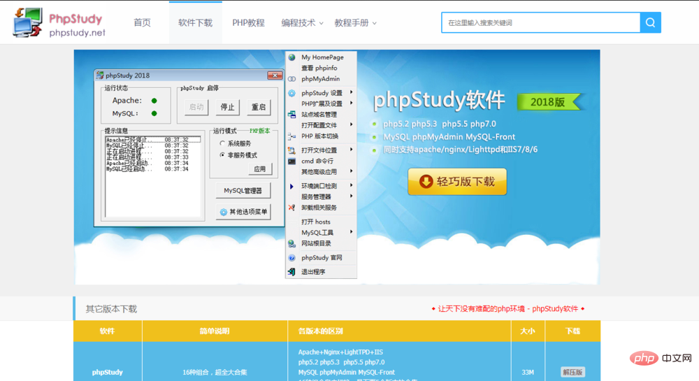The image size is (699, 381).
Task: Expand the PHP扩展及设置 submenu arrow
Action: click(x=352, y=103)
